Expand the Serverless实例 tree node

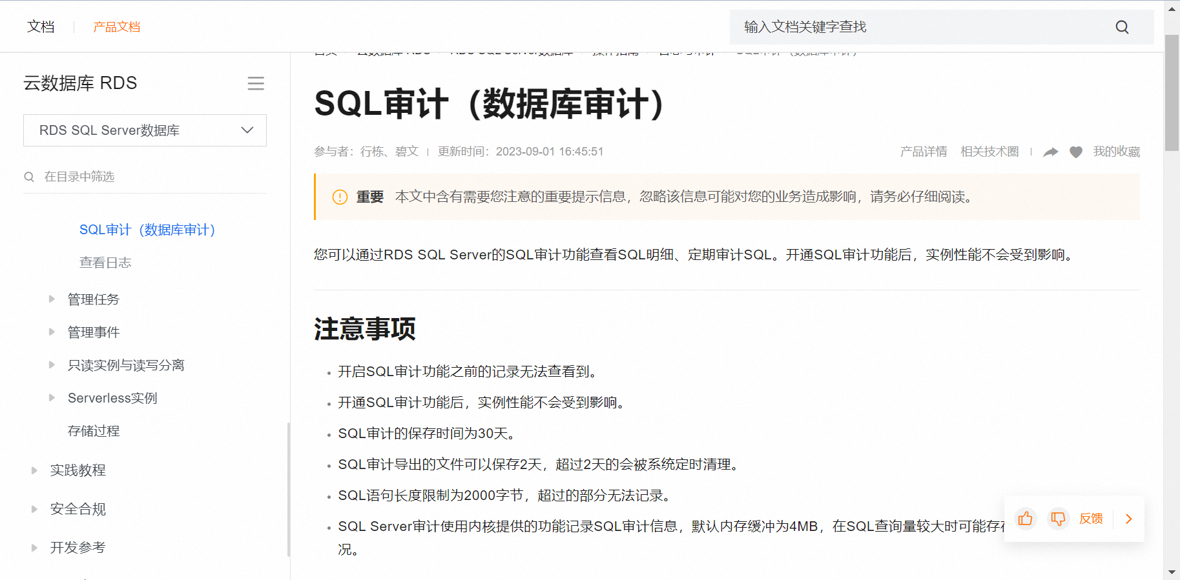click(52, 397)
